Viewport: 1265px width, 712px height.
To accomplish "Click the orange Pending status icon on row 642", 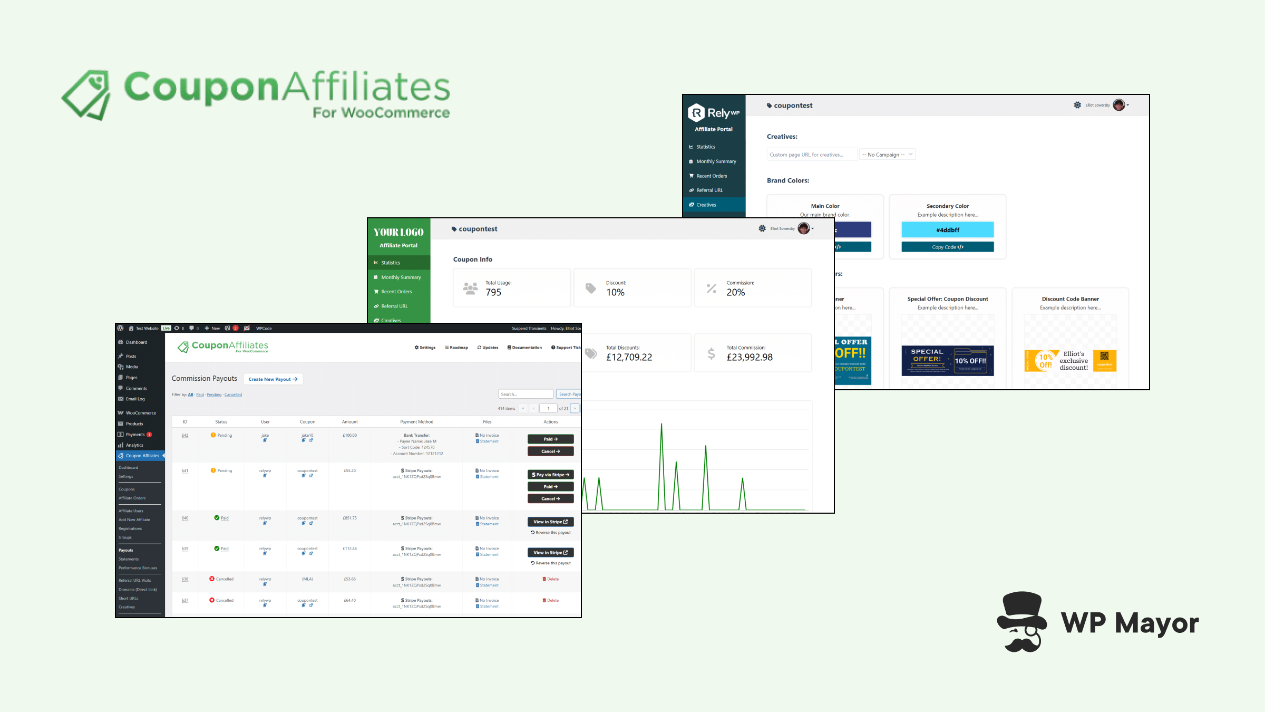I will tap(213, 435).
